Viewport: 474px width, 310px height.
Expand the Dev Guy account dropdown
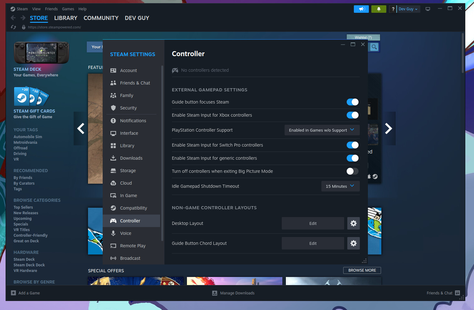point(408,9)
